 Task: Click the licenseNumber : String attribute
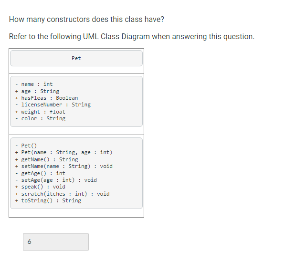point(53,105)
